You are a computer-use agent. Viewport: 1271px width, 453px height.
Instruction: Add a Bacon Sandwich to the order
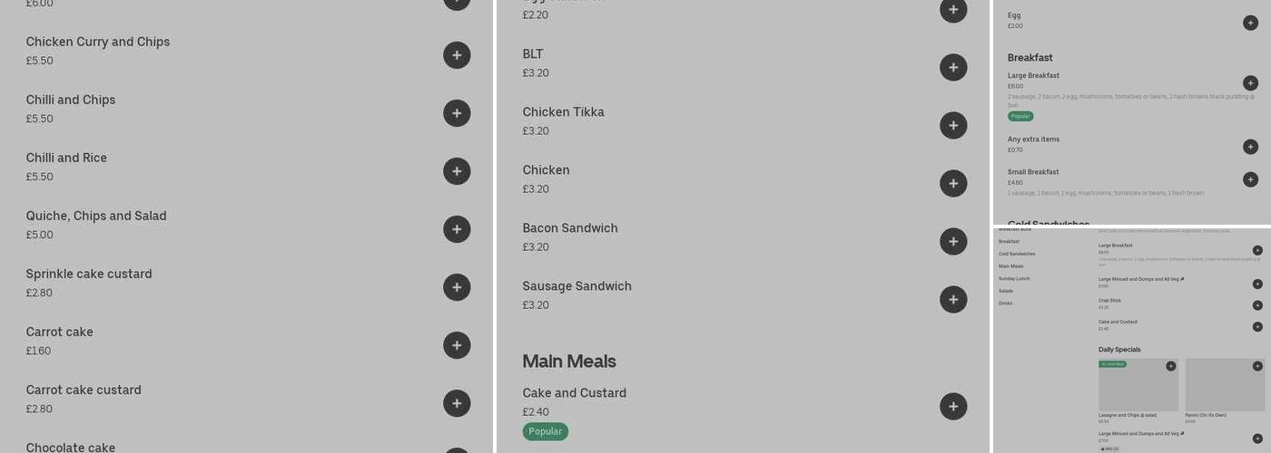tap(952, 241)
